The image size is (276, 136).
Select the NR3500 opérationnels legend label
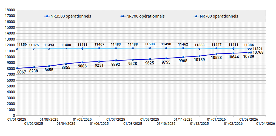click(71, 16)
